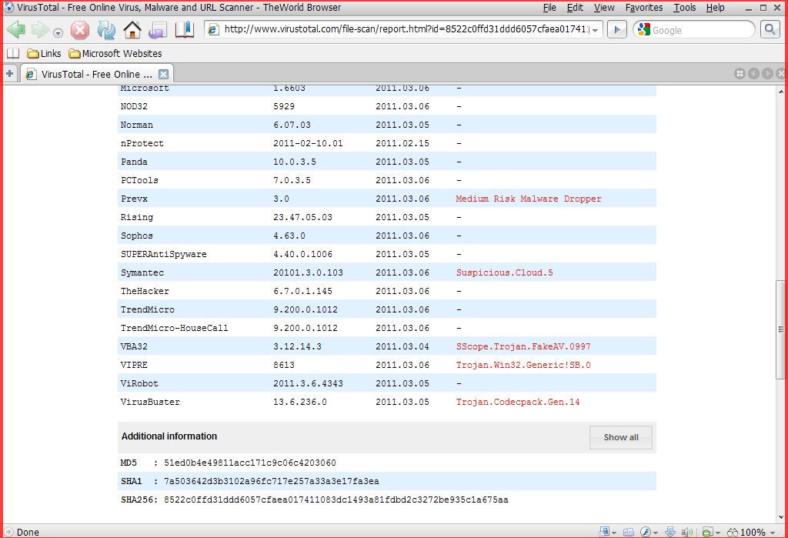788x538 pixels.
Task: Click the previous tab round arrow
Action: (753, 73)
